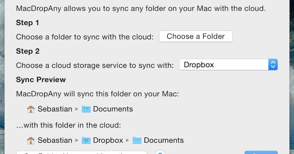Click the Documents folder icon in the cloud path

137,140
